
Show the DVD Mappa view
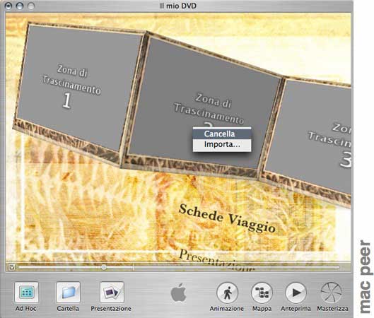(262, 293)
